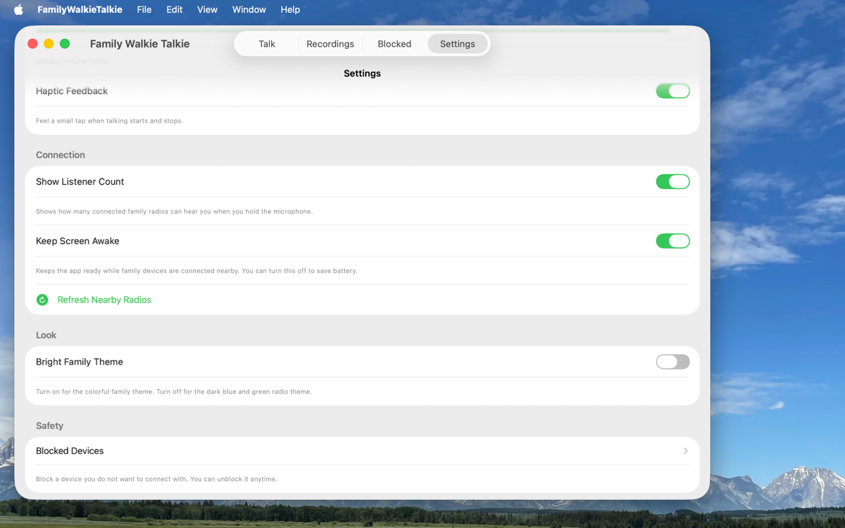The image size is (845, 528).
Task: Switch to the Recordings tab
Action: pyautogui.click(x=330, y=44)
